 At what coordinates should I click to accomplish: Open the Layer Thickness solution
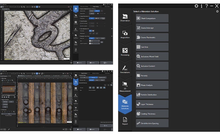click(152, 104)
